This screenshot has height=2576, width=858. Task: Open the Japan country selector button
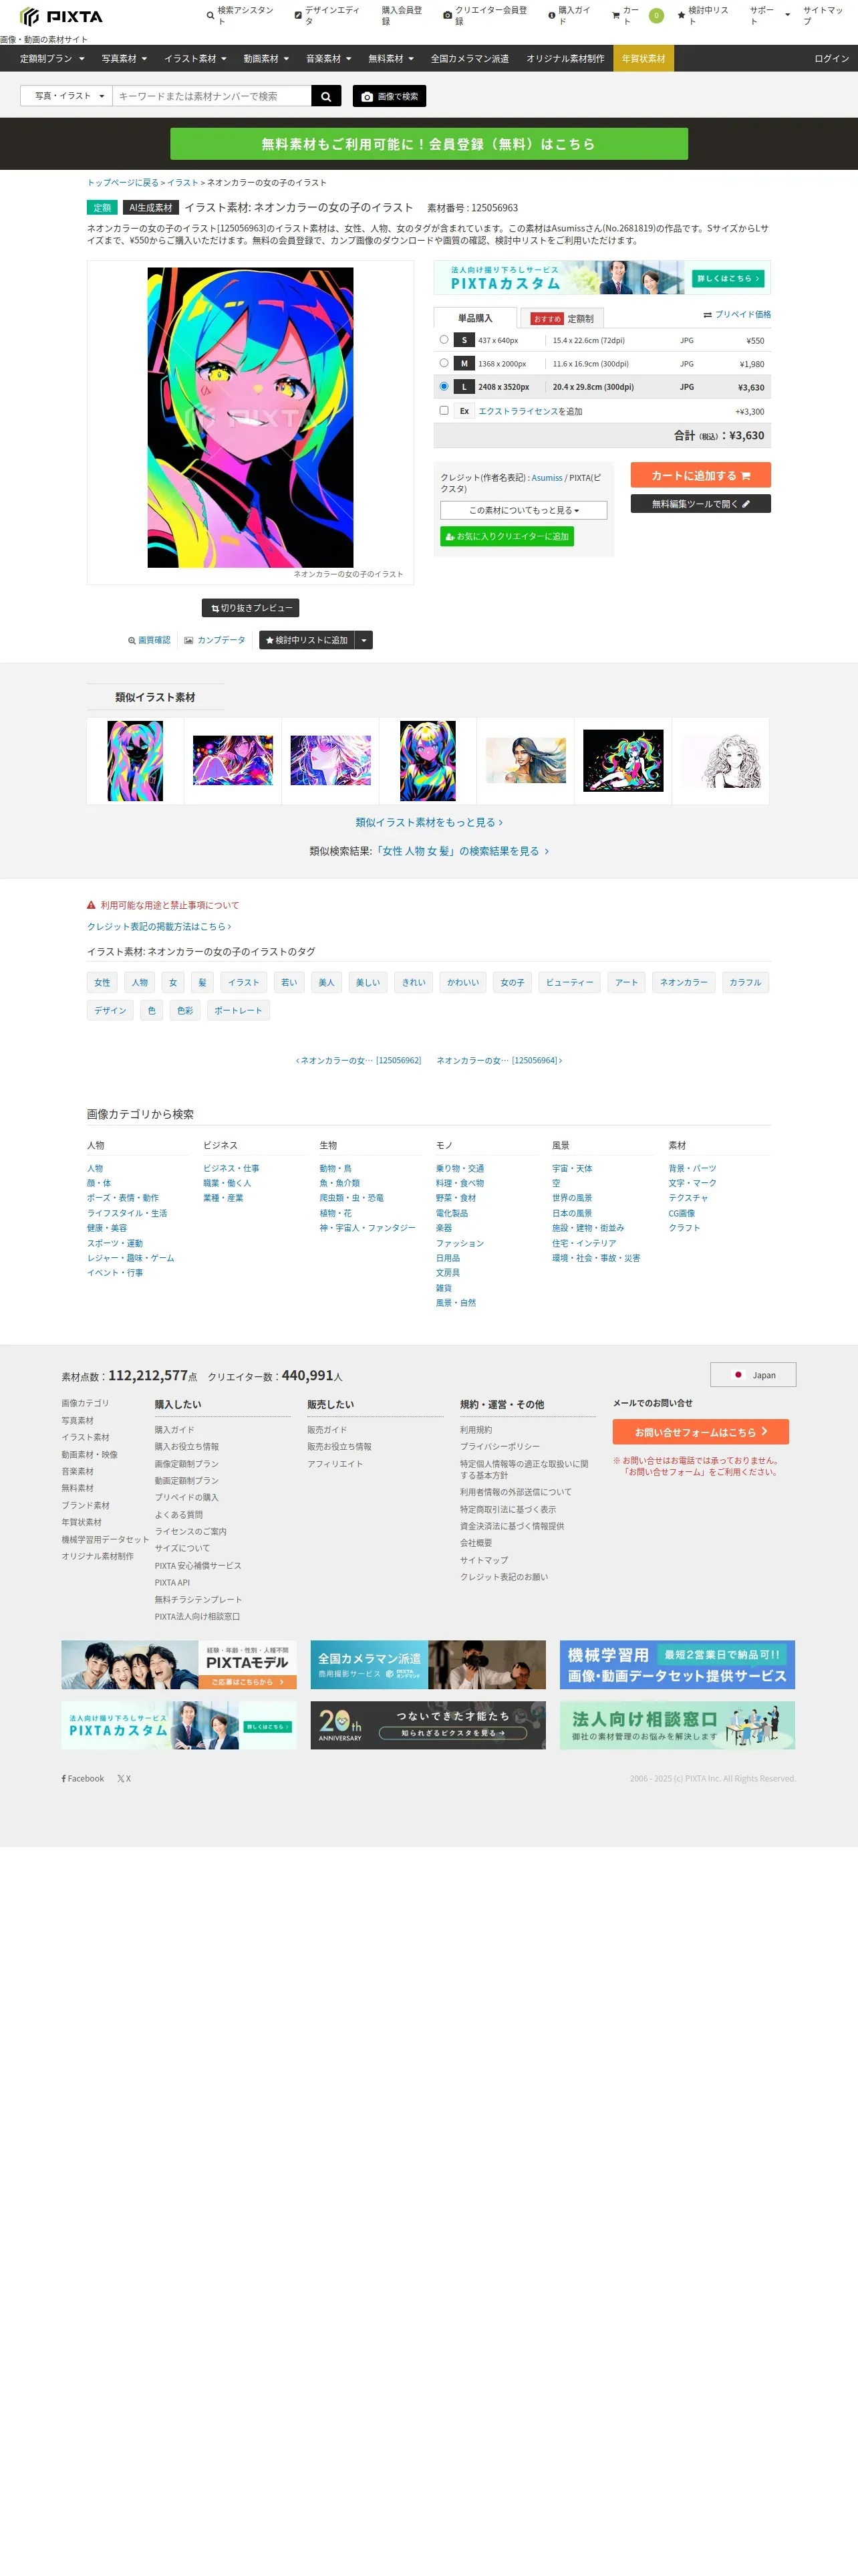(753, 1375)
